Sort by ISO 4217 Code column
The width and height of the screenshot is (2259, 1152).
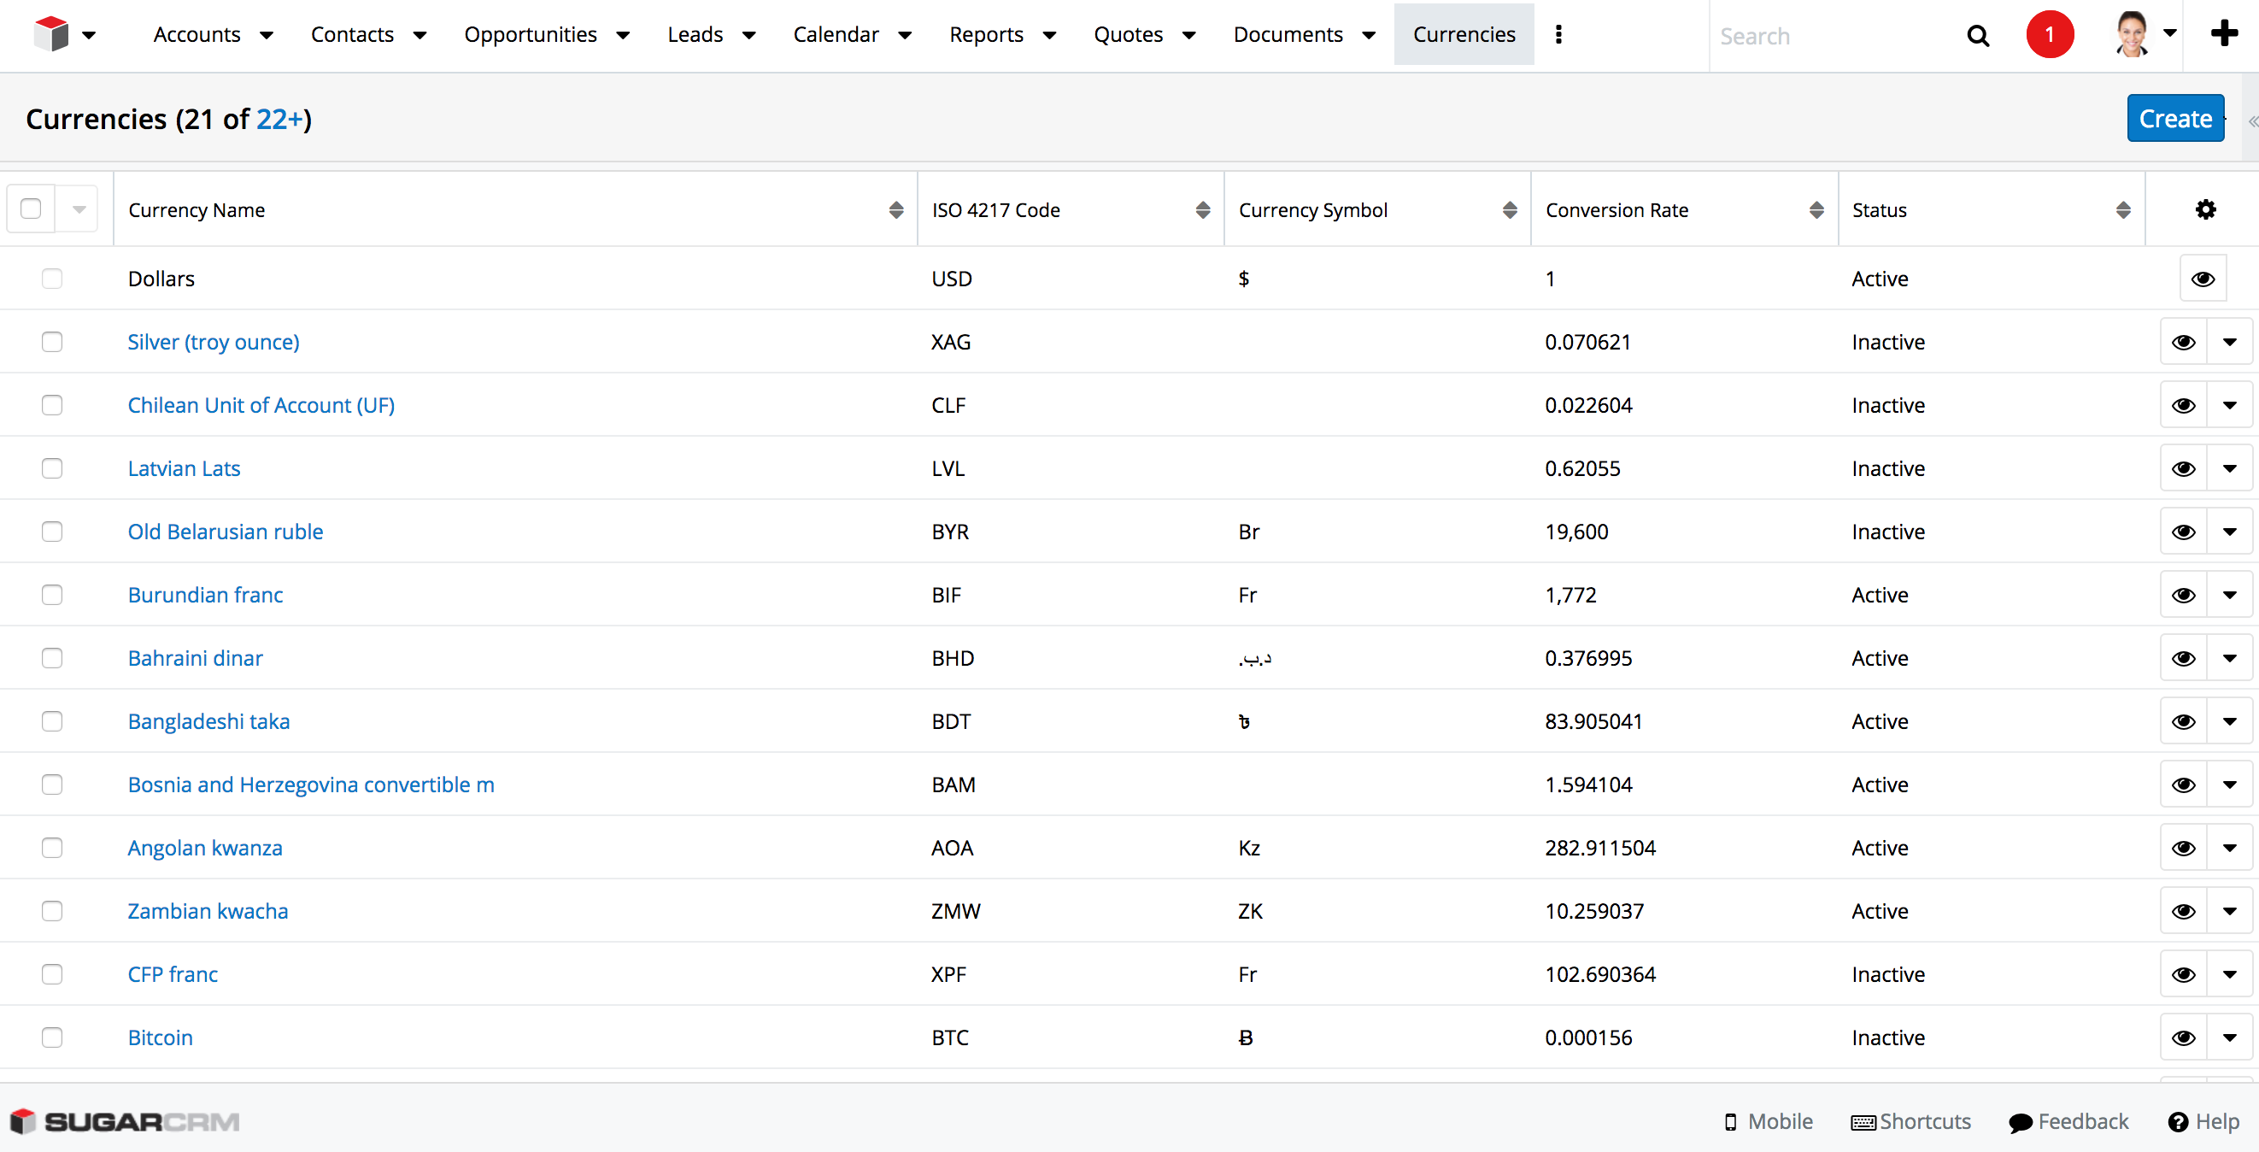[x=1202, y=209]
